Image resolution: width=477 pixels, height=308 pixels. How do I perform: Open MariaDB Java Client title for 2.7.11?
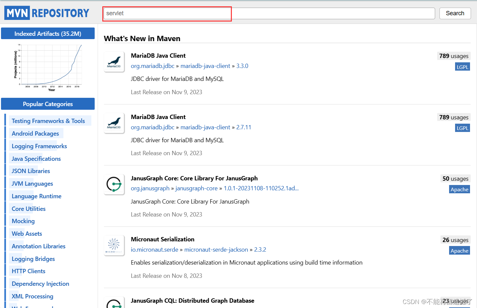pos(158,117)
